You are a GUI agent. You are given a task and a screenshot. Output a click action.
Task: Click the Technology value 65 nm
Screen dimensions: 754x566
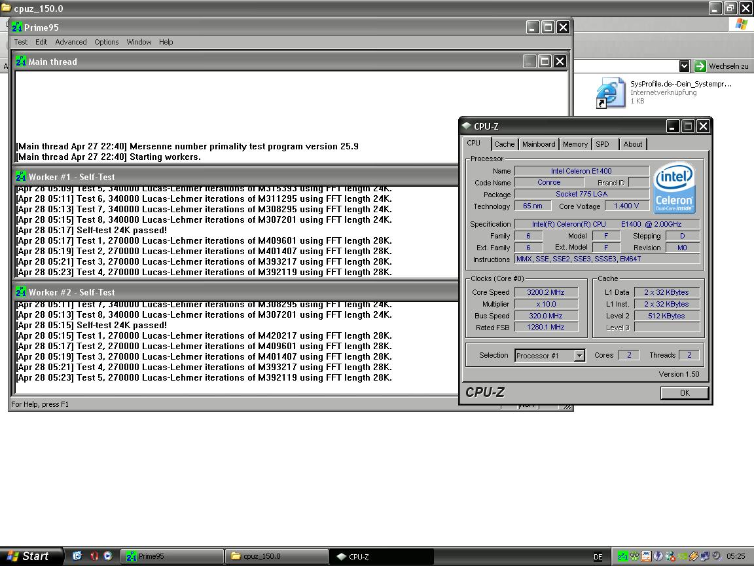click(532, 206)
